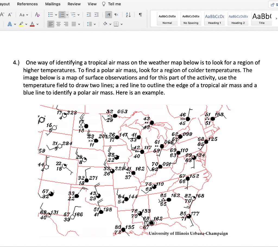Image resolution: width=278 pixels, height=247 pixels.
Task: Click the decrease indent icon
Action: [x=89, y=15]
